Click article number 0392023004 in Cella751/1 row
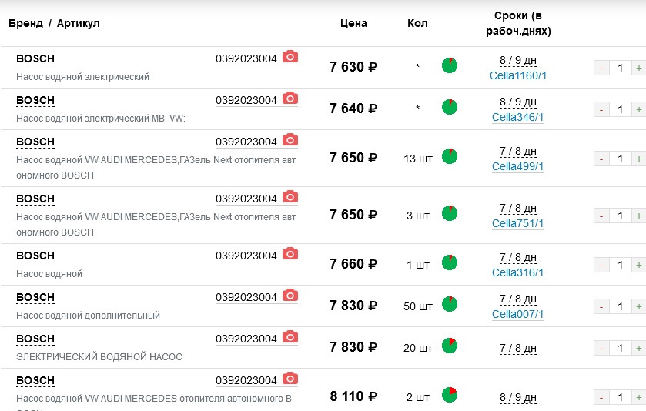 (x=246, y=198)
